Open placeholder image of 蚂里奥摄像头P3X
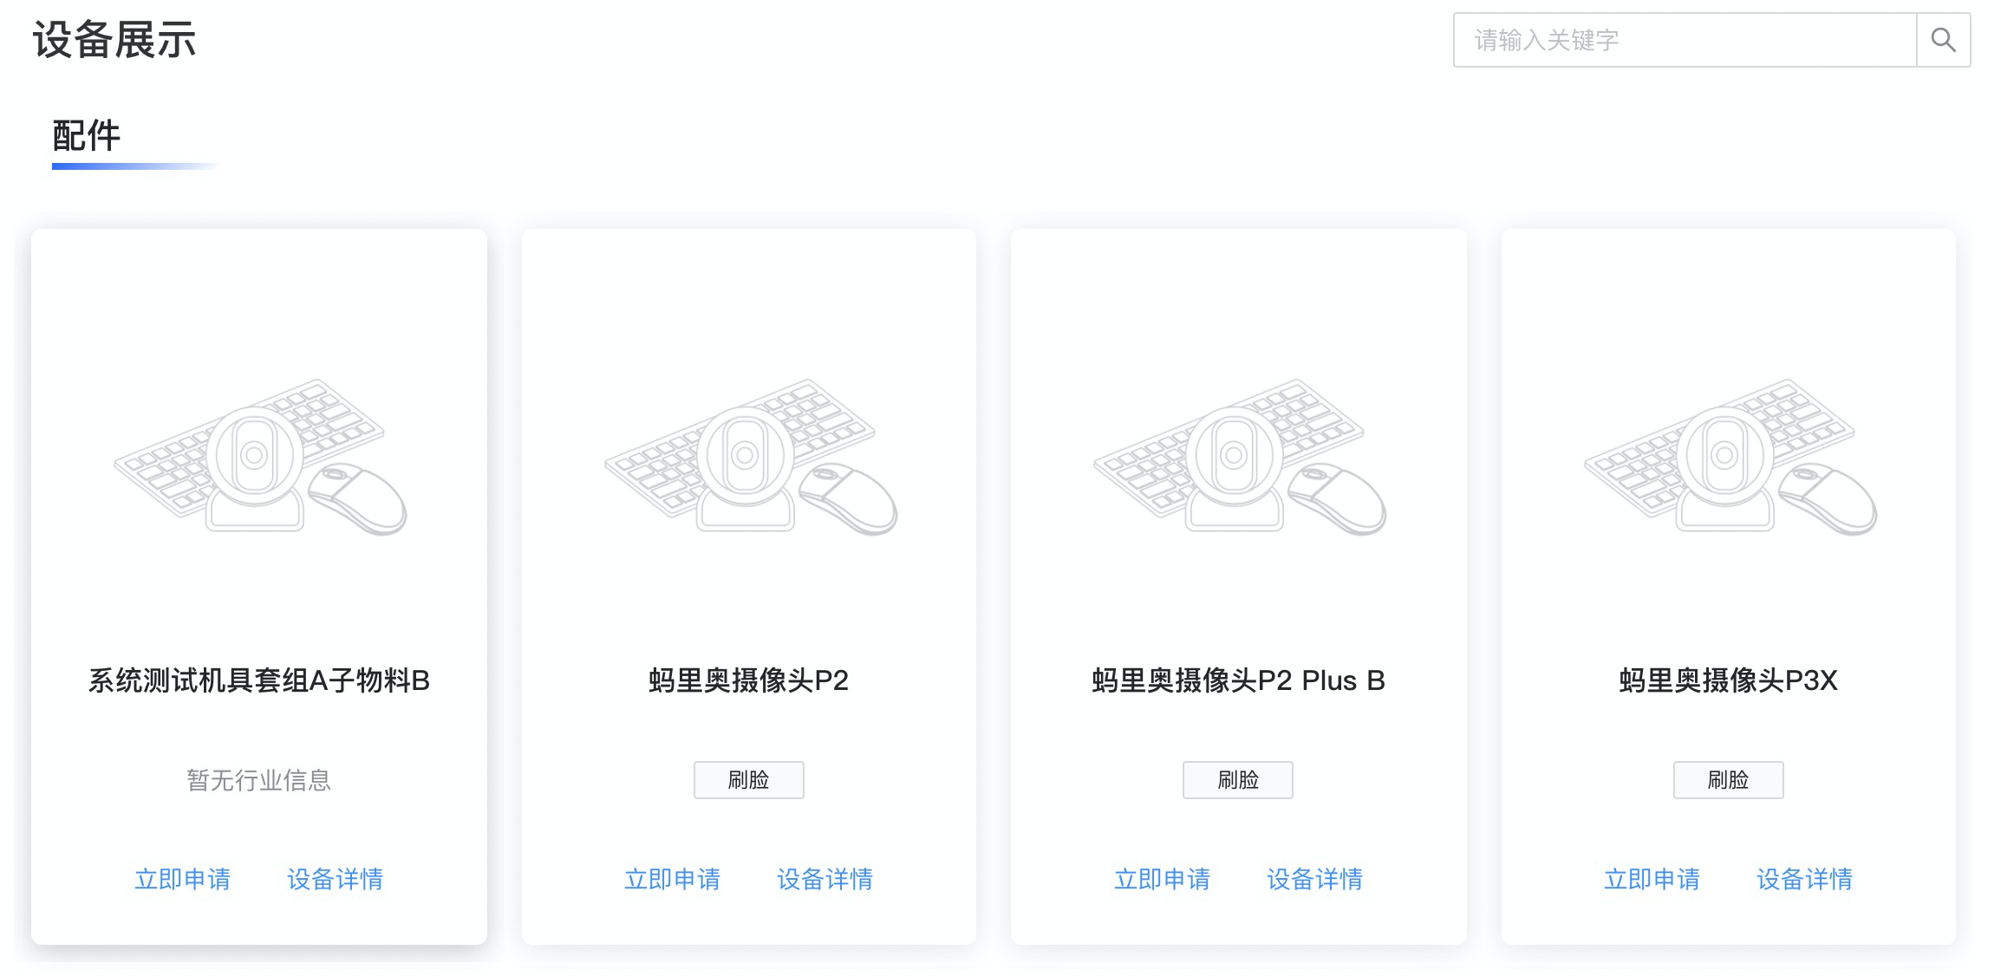Screen dimensions: 2001x976 (1730, 457)
